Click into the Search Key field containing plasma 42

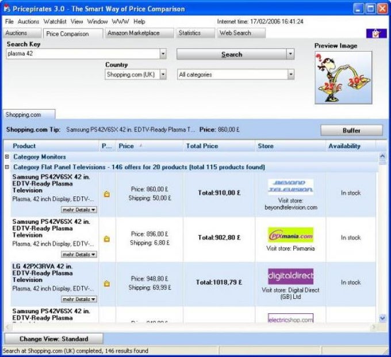tap(83, 54)
